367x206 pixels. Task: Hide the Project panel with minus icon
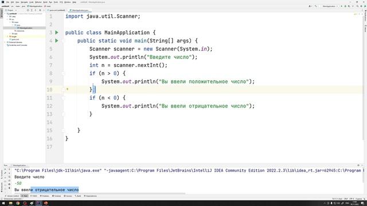44,10
